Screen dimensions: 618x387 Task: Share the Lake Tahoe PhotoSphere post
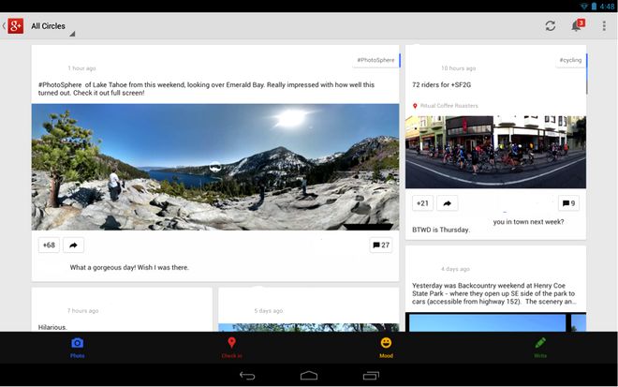[73, 246]
